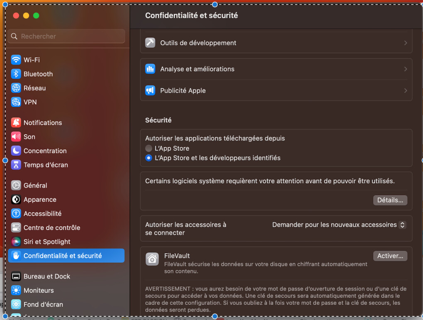Click the Confidentialité et sécurité hand icon
This screenshot has height=320, width=423.
point(16,256)
